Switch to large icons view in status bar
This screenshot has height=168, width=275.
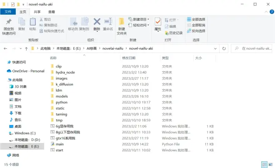[270, 164]
